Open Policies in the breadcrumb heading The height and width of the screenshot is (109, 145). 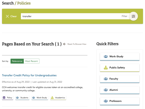pyautogui.click(x=24, y=3)
